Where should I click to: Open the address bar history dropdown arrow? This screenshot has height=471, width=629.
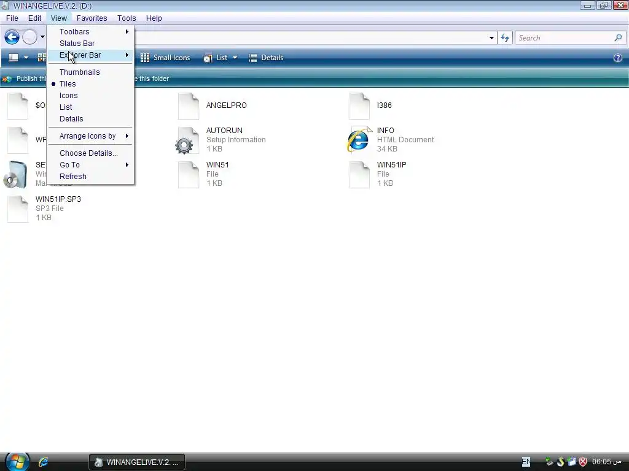tap(491, 37)
